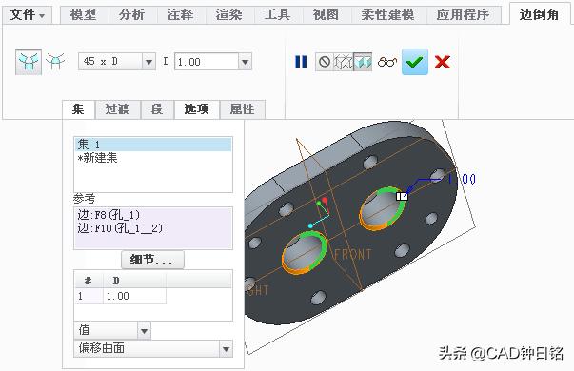Click the white drag handle on chamfer
The width and height of the screenshot is (574, 371).
[402, 197]
